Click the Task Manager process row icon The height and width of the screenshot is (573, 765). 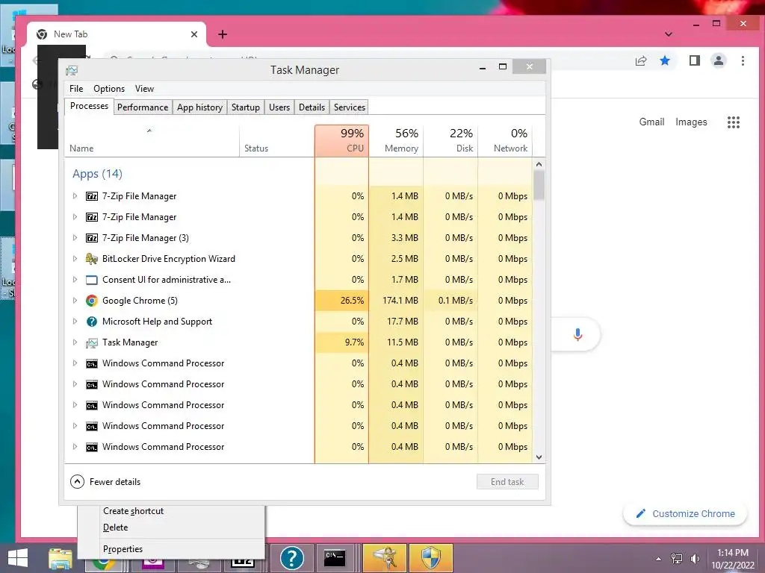(x=92, y=342)
